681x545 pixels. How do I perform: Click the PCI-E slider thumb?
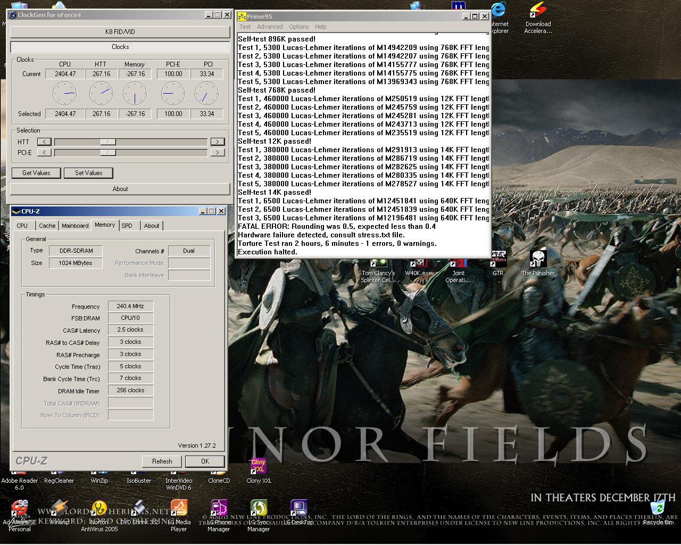pos(108,153)
